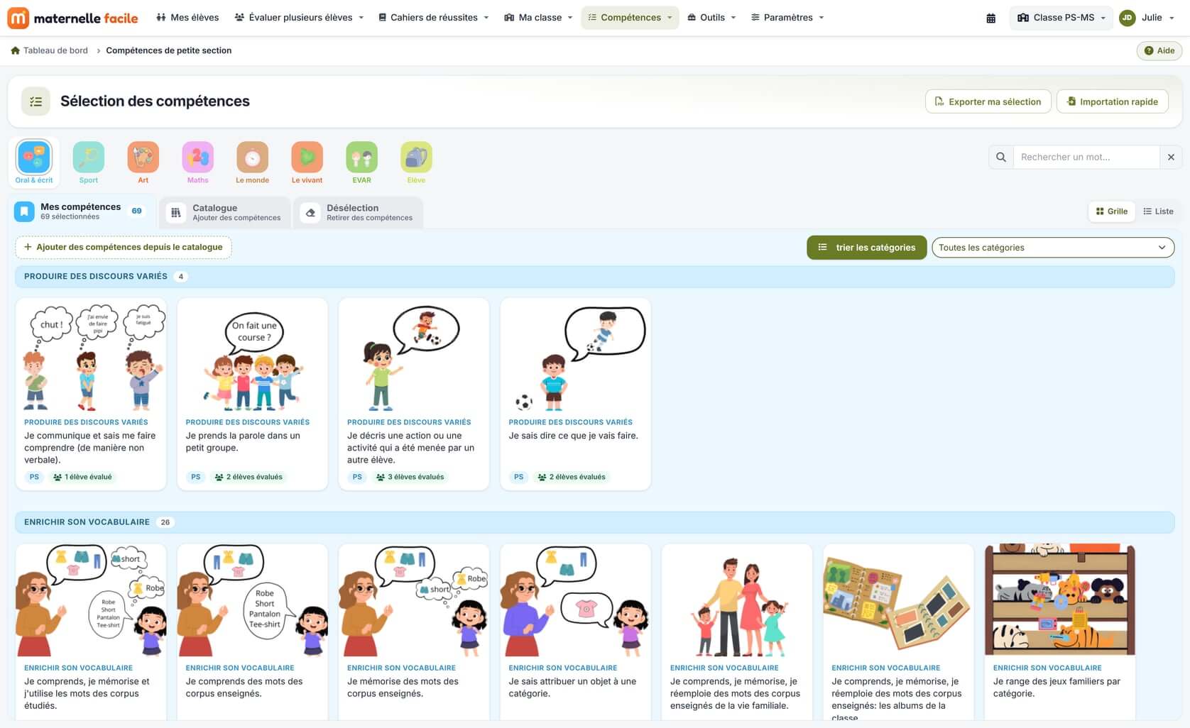
Task: Select the Mes compétences tab
Action: 82,211
